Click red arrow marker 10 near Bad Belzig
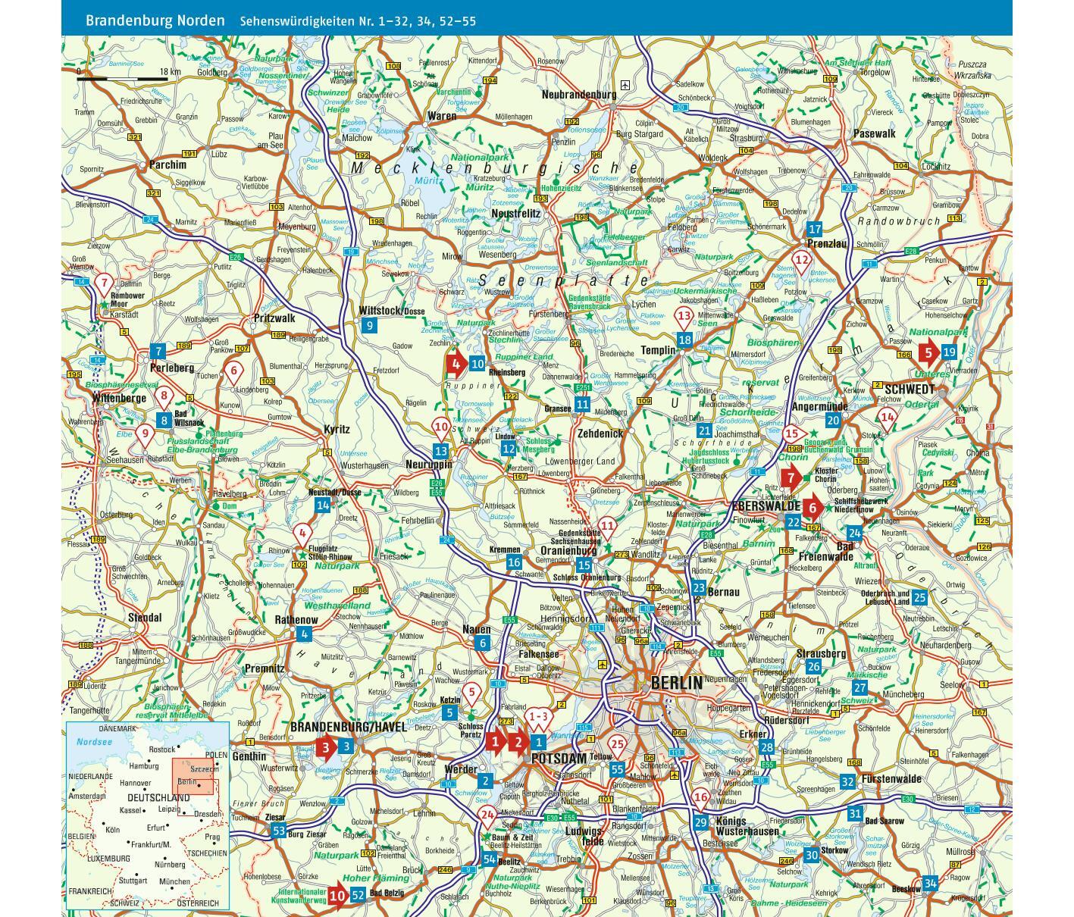 pos(337,895)
